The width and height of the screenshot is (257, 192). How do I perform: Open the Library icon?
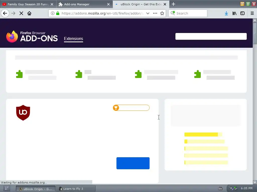coord(234,13)
